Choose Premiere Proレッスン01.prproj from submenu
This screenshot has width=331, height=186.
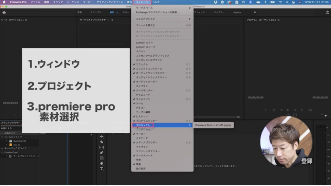(213, 125)
